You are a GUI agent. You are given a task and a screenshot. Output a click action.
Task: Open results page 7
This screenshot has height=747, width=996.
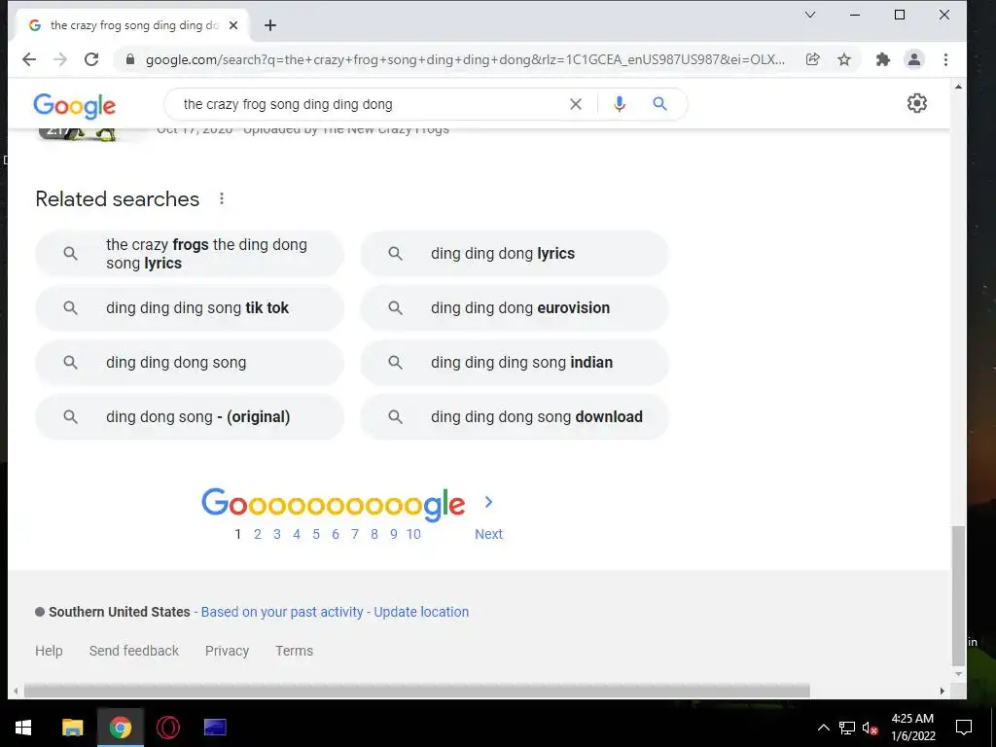(x=354, y=534)
